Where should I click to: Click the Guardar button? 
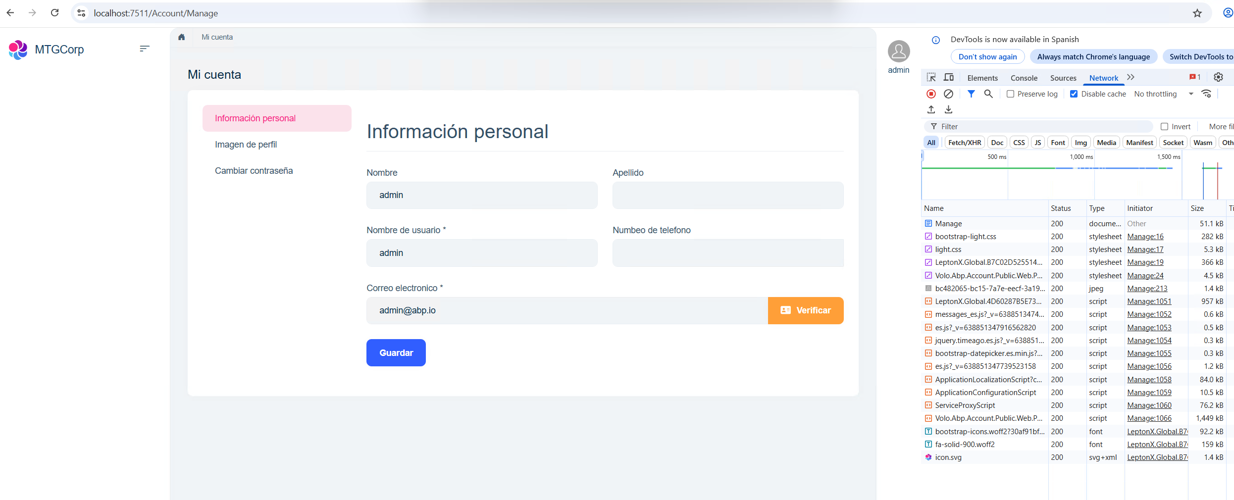(396, 353)
